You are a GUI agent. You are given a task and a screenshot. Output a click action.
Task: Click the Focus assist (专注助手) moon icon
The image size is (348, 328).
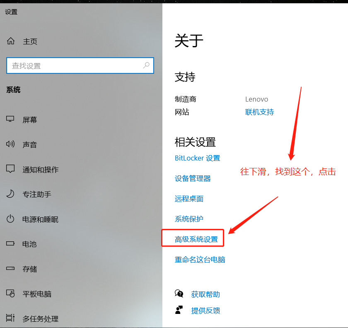(10, 194)
